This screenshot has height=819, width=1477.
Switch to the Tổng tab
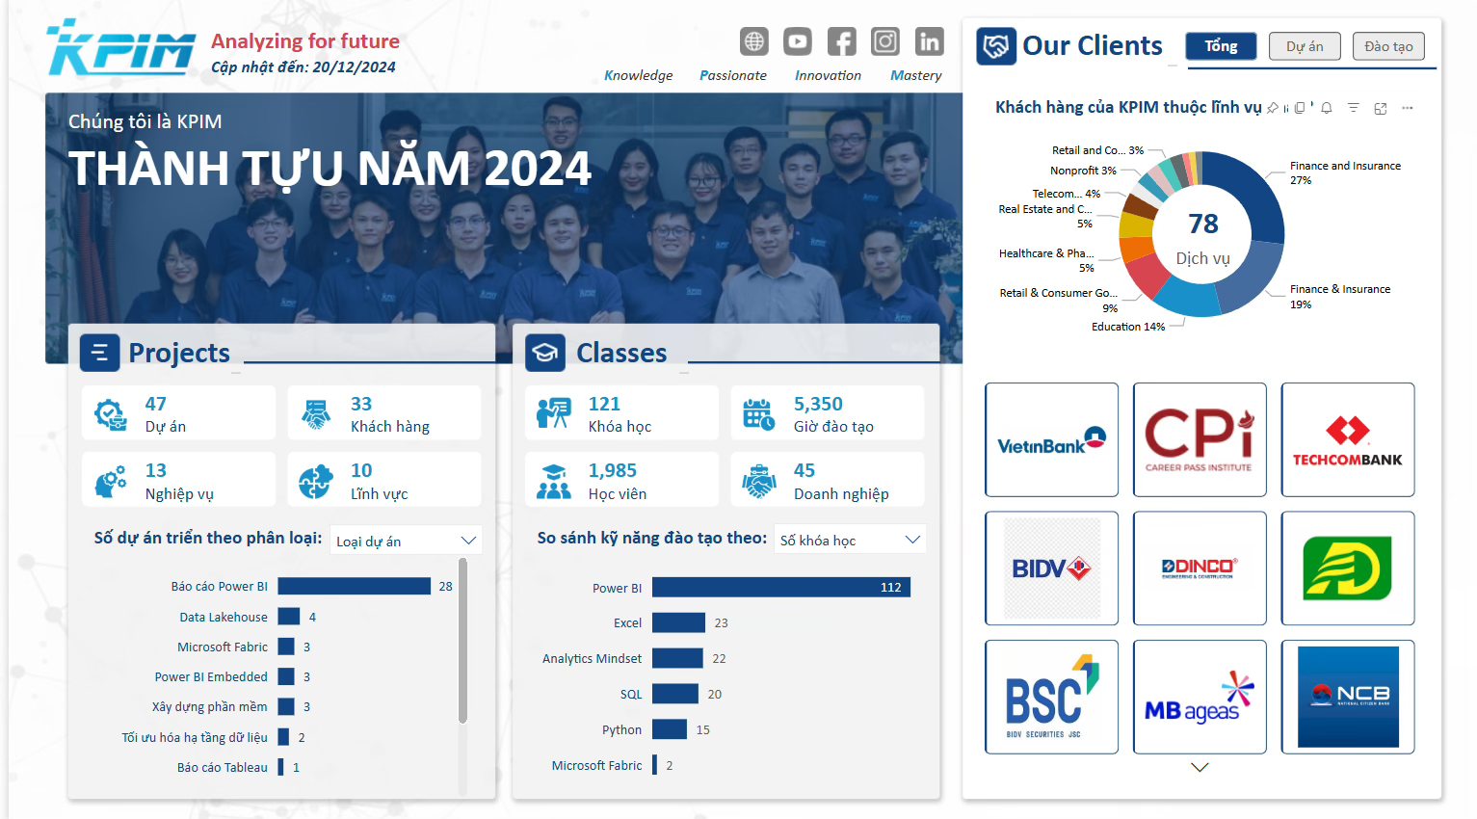(1221, 46)
